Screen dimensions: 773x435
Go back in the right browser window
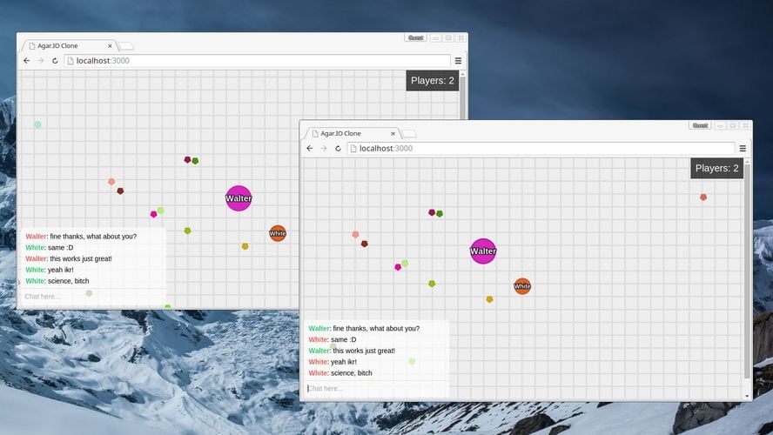[310, 148]
